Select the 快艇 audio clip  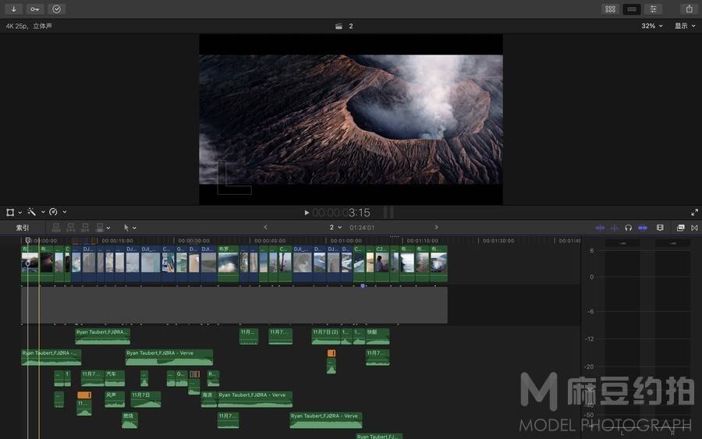click(378, 336)
